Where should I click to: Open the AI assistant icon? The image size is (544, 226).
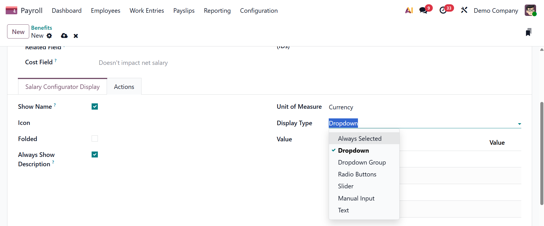tap(409, 10)
